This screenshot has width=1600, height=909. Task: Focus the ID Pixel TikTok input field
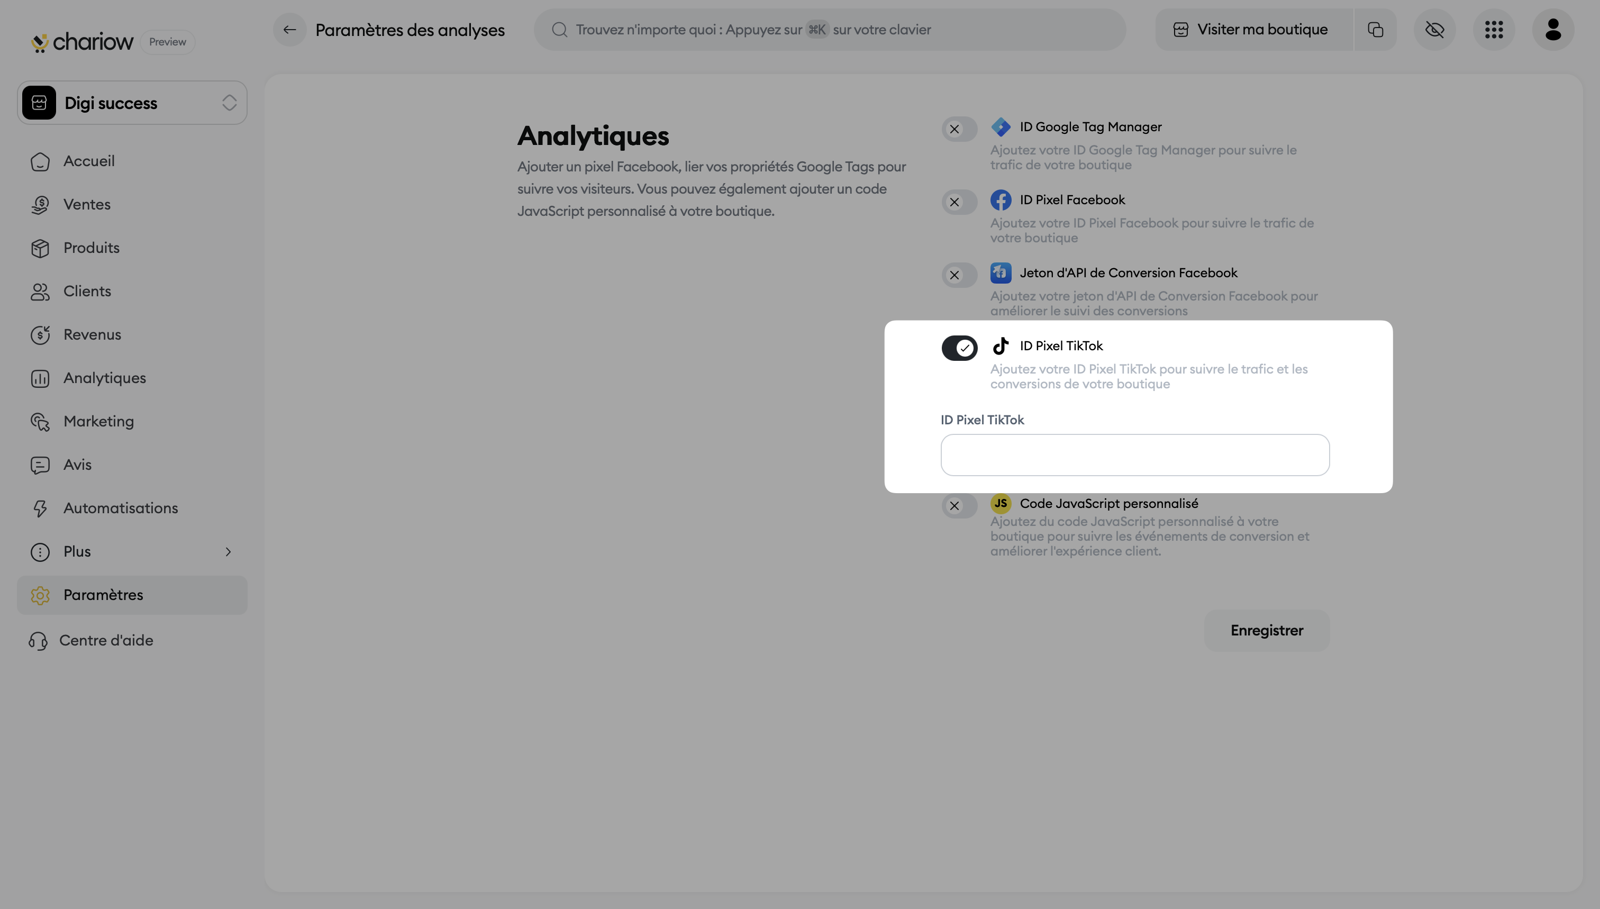pyautogui.click(x=1135, y=455)
